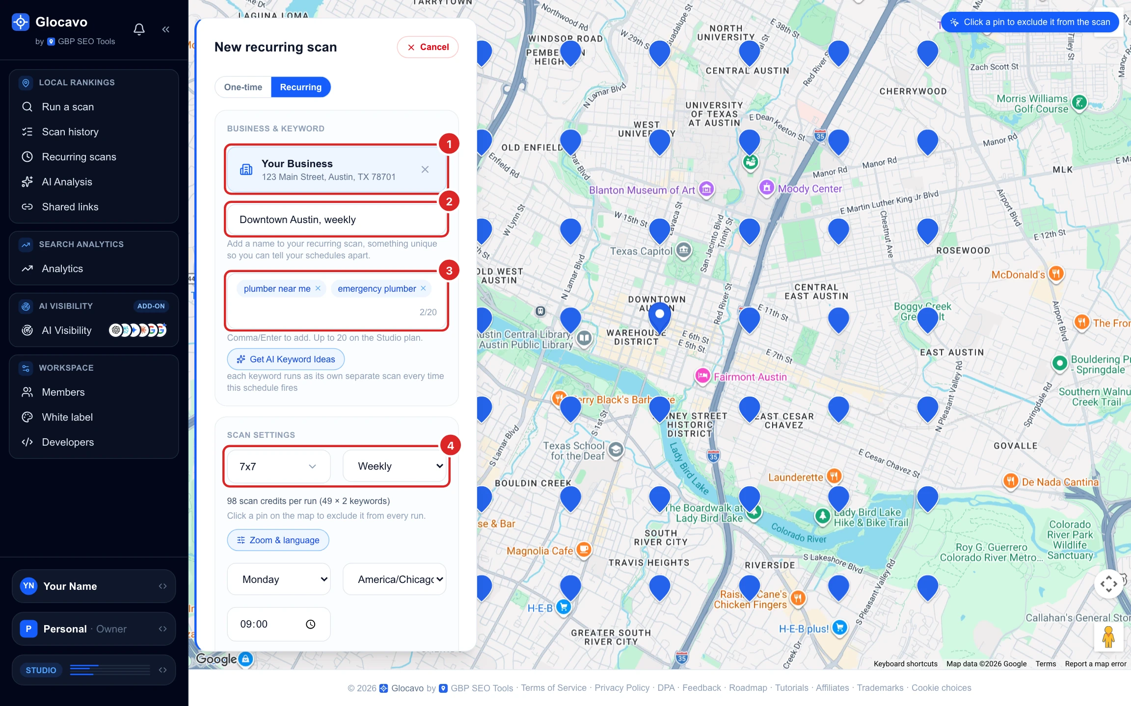Click the Moody Center map marker
The image size is (1131, 706).
point(766,187)
